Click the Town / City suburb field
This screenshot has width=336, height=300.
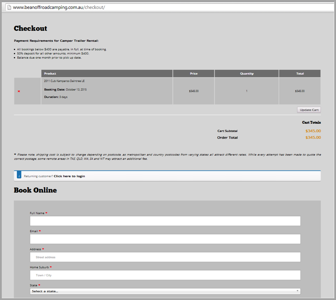coord(165,275)
